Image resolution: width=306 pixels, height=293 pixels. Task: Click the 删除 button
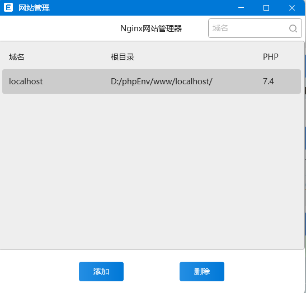(x=202, y=271)
